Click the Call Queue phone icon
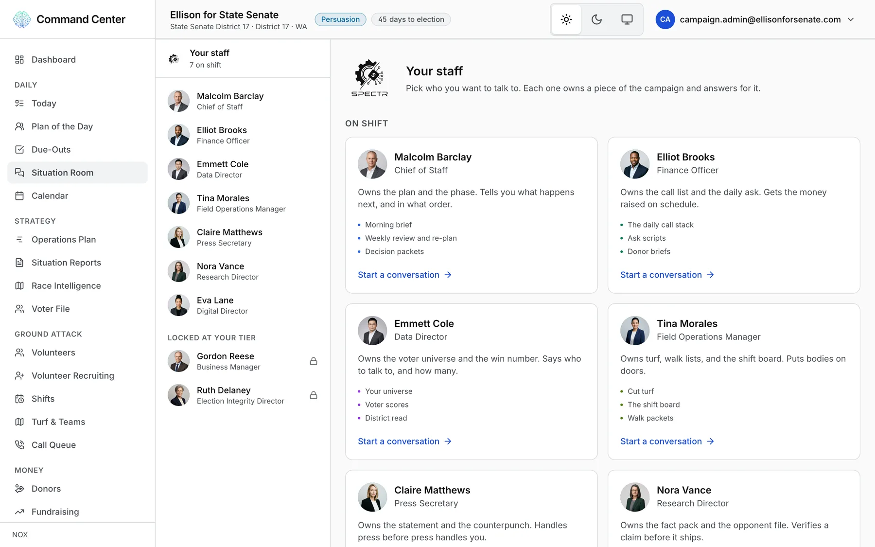This screenshot has width=875, height=547. pos(19,445)
